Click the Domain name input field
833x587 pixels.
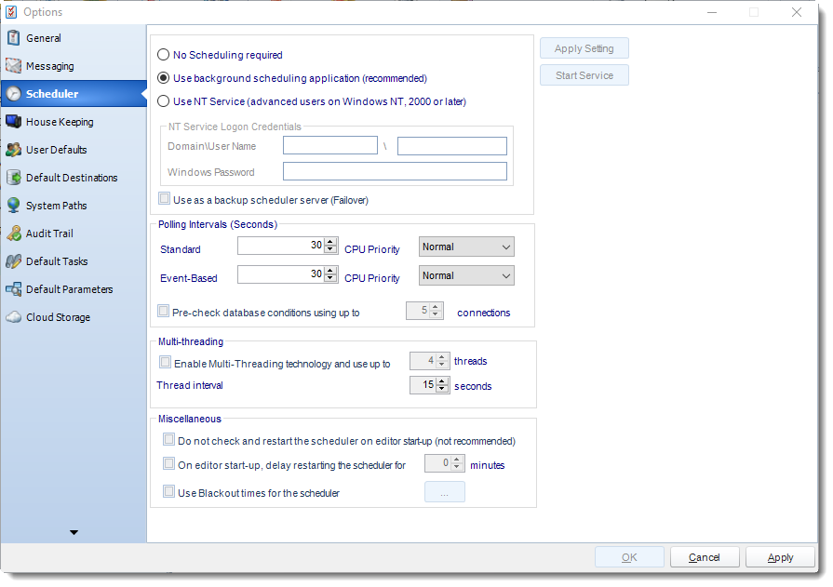pyautogui.click(x=330, y=145)
